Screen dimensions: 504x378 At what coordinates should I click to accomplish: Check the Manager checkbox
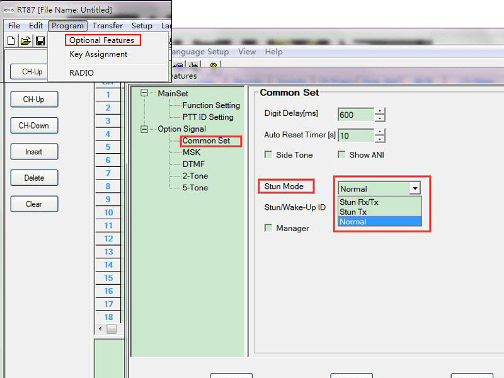[x=268, y=228]
